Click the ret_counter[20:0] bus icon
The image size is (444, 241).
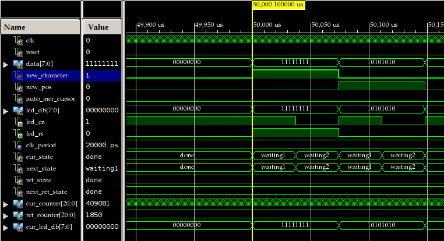tap(17, 215)
